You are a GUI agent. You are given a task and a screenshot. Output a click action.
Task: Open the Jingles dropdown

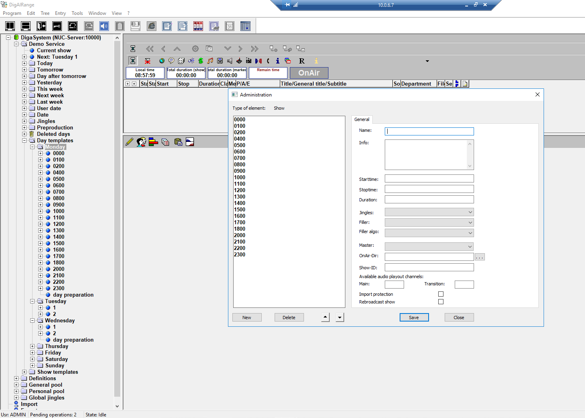(x=429, y=212)
